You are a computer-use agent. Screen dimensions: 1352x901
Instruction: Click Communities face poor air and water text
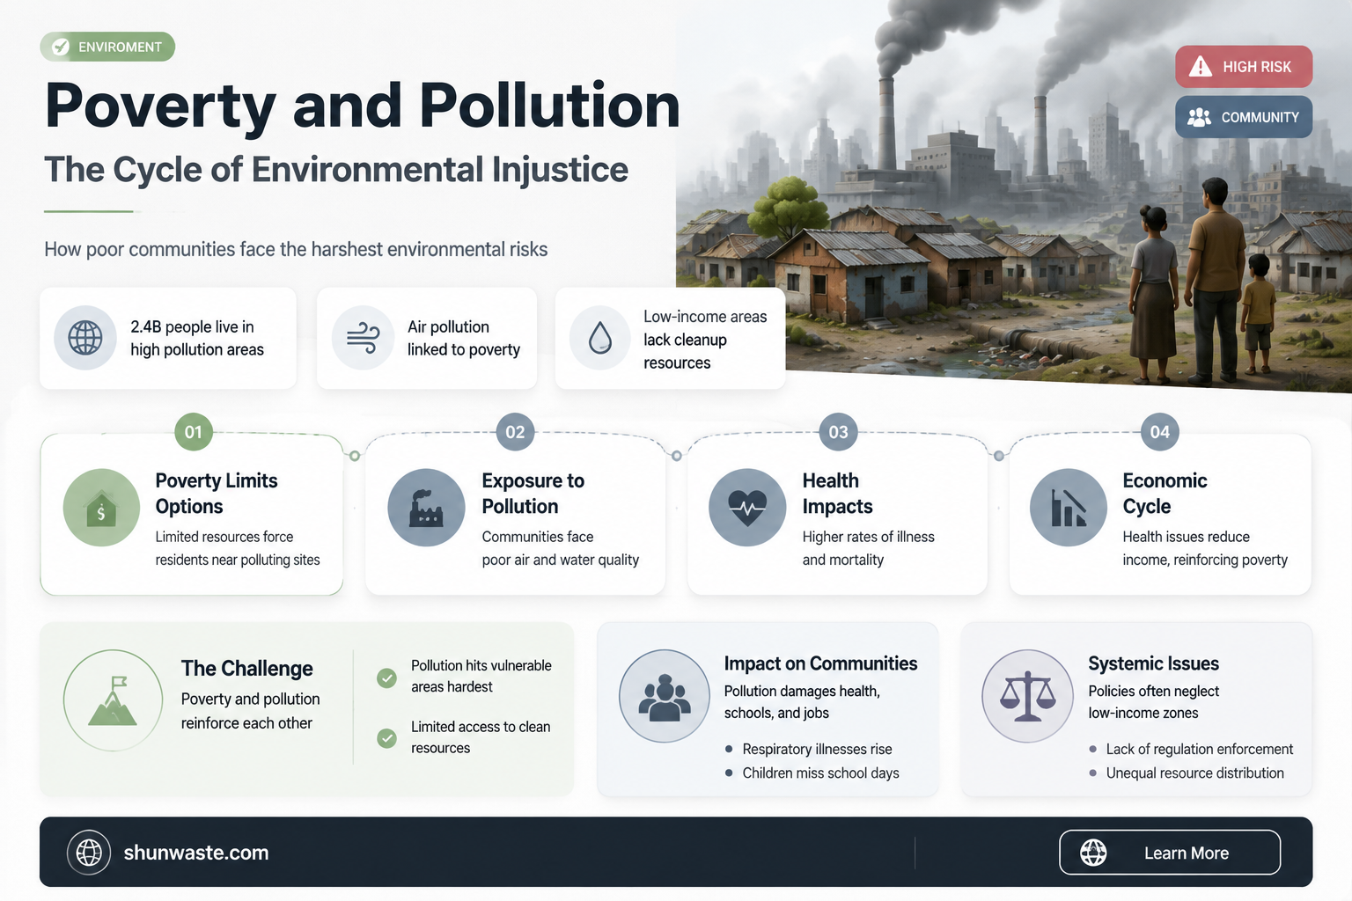pyautogui.click(x=560, y=548)
